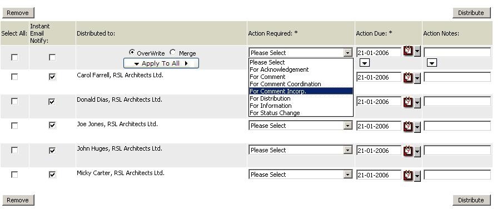
Task: Click the down-arrow icon under Action Due
Action: (364, 63)
